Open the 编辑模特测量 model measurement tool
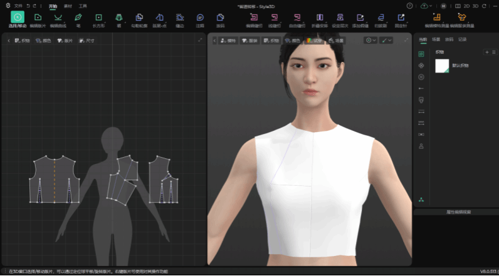Viewport: 499px width, 276px height. click(436, 19)
